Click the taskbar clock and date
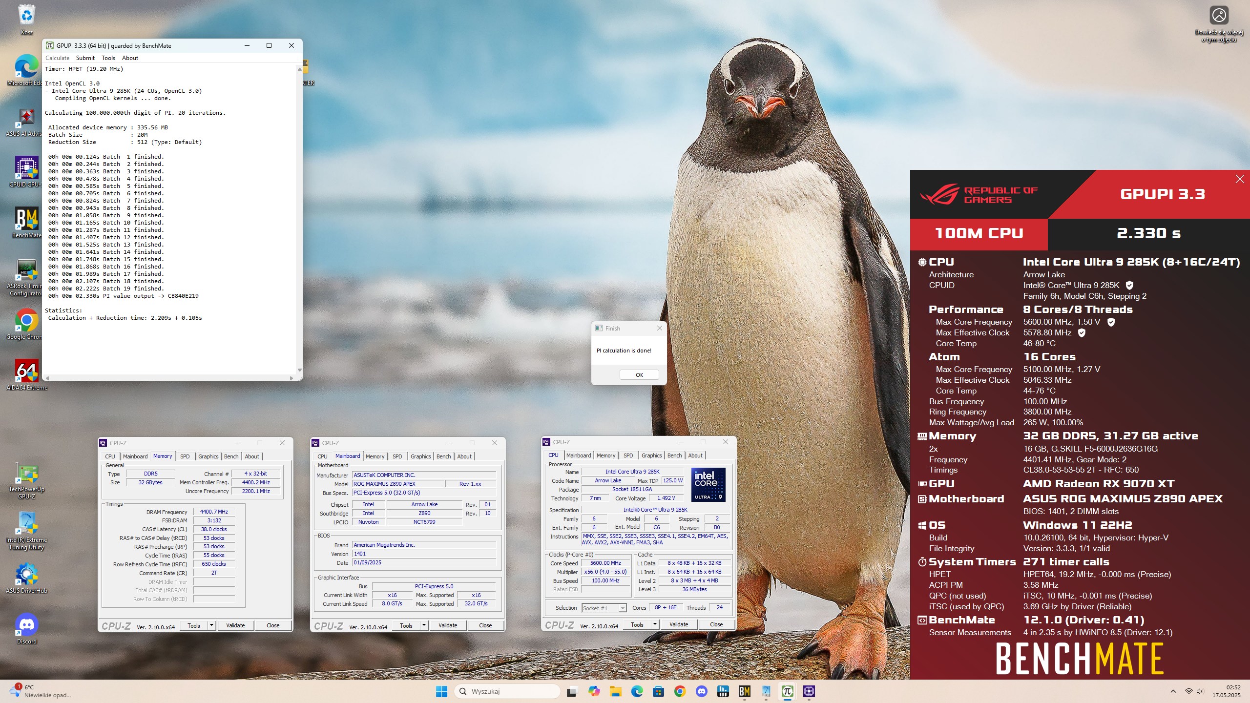 coord(1226,691)
